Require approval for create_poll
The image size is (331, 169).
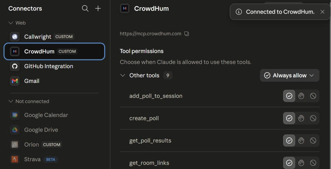click(x=301, y=118)
